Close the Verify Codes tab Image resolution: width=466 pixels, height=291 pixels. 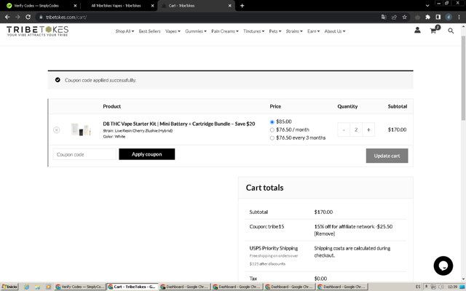[x=75, y=6]
